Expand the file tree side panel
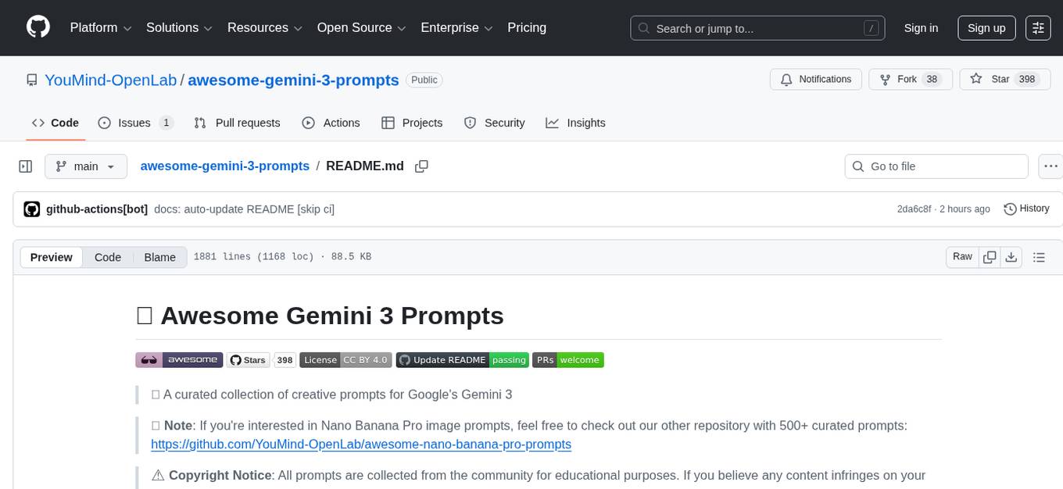The image size is (1063, 489). pos(25,166)
